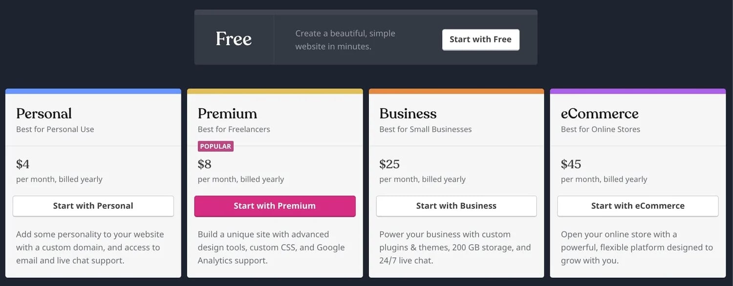Image resolution: width=733 pixels, height=286 pixels.
Task: Click the blue bar atop Personal card
Action: coord(93,91)
